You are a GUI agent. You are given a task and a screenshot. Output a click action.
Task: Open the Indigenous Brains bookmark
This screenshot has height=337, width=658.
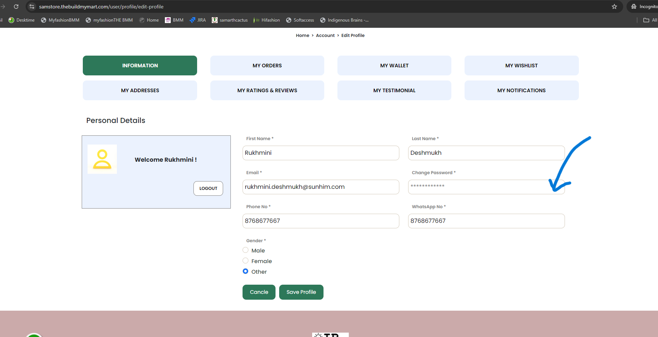tap(344, 20)
